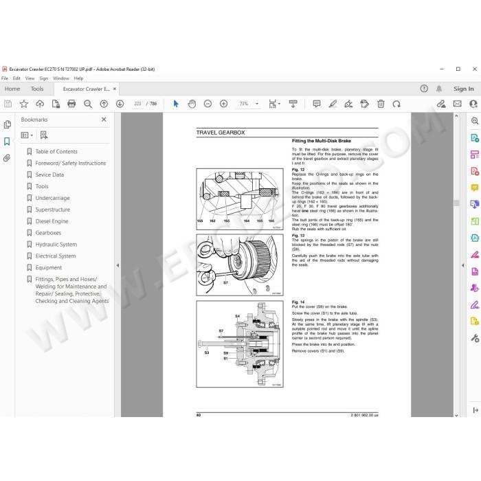Upload the file with the cloud icon
This screenshot has height=481, width=481.
pyautogui.click(x=40, y=104)
